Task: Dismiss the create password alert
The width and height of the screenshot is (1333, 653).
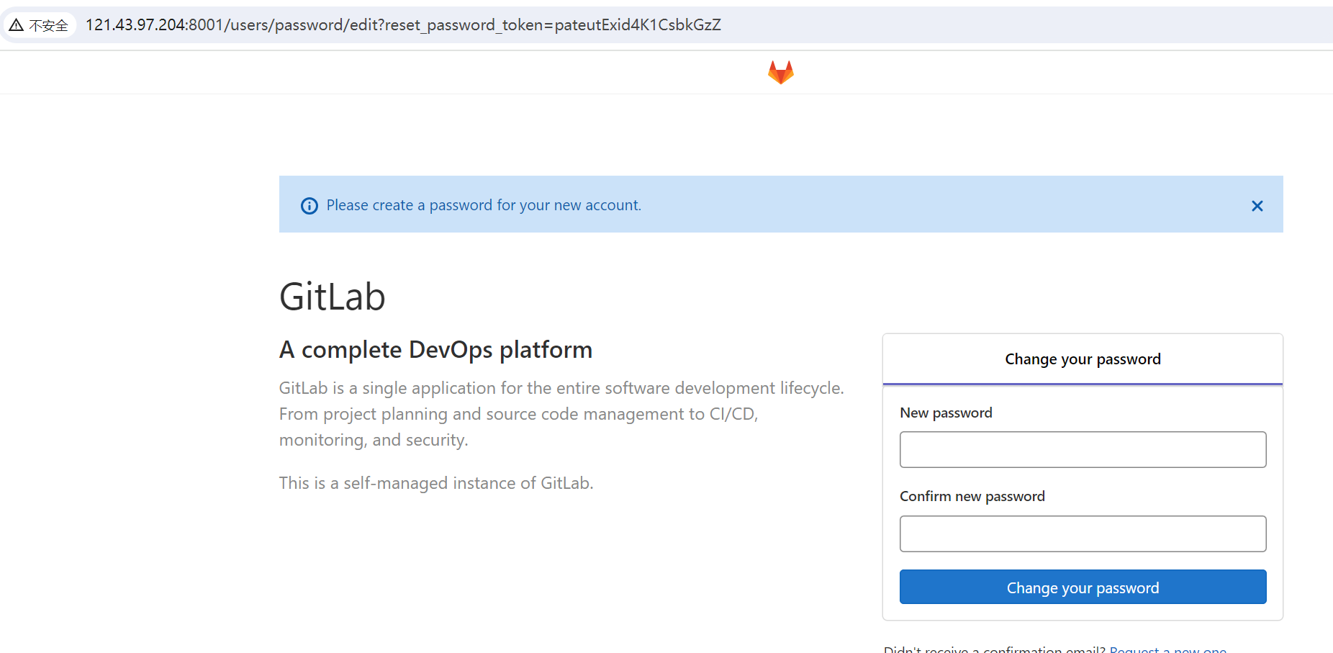Action: [x=1257, y=206]
